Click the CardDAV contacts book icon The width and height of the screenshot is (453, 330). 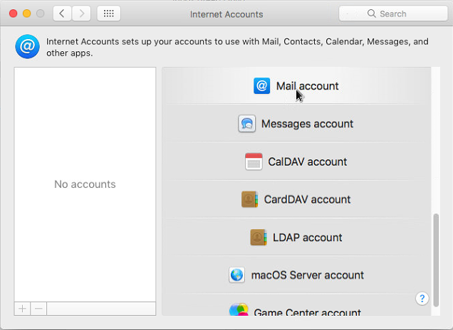click(x=249, y=199)
